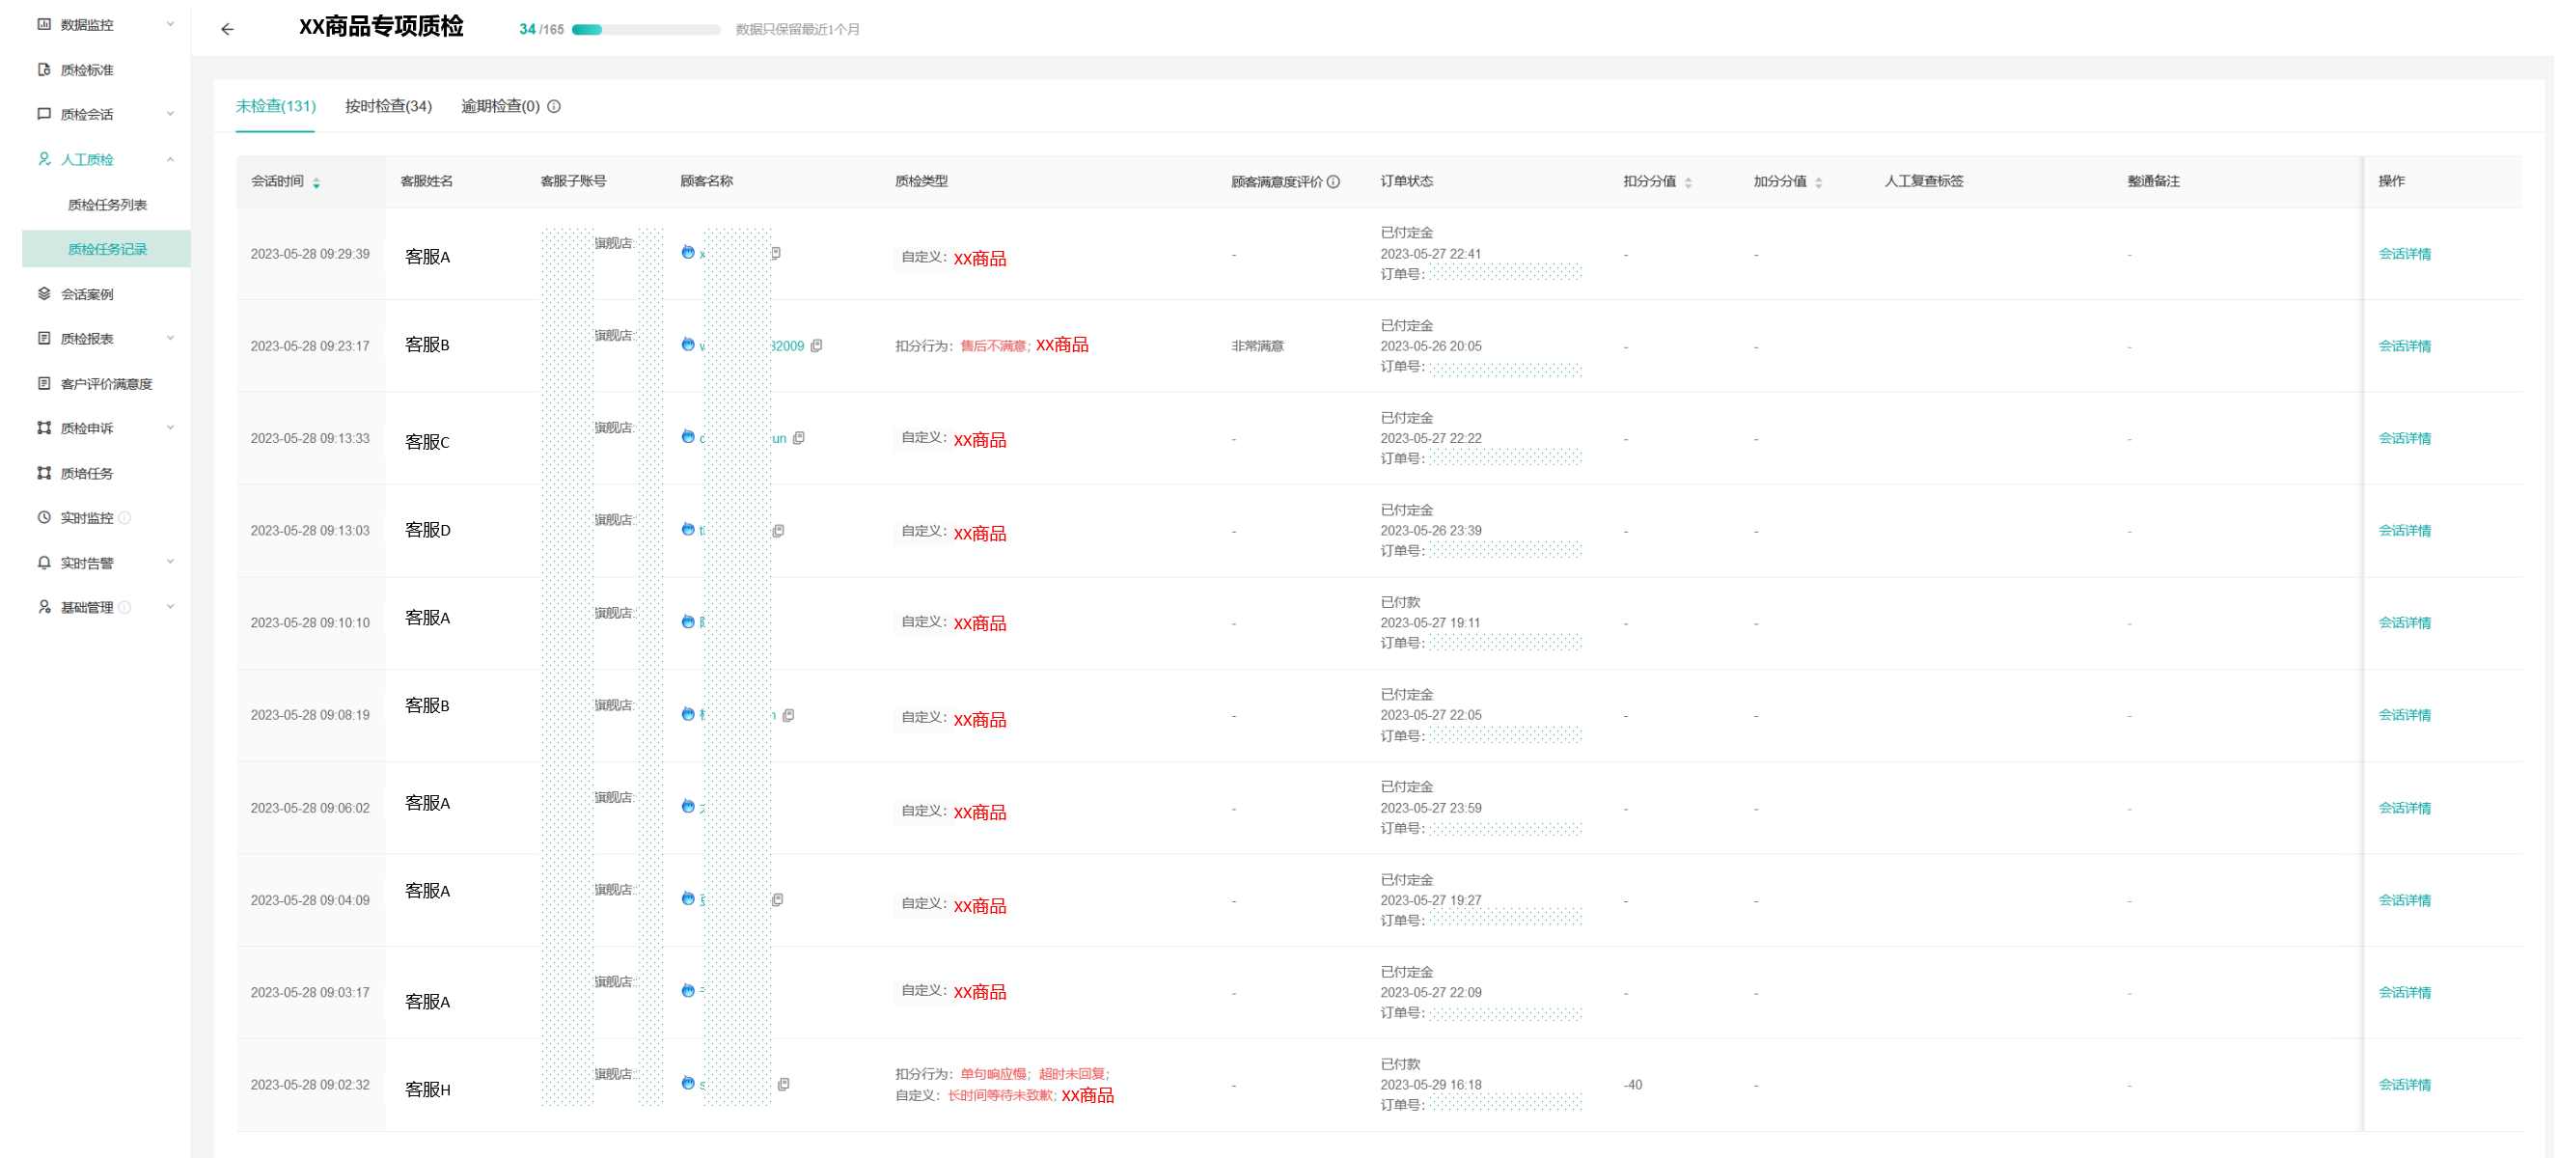The width and height of the screenshot is (2558, 1158).
Task: Open 数据监控 sidebar icon
Action: 43,24
